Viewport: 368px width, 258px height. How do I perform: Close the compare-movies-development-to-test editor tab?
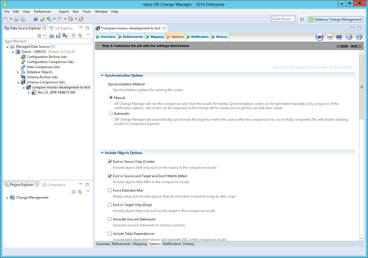point(164,28)
